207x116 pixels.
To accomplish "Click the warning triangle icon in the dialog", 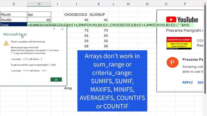I will point(6,43).
